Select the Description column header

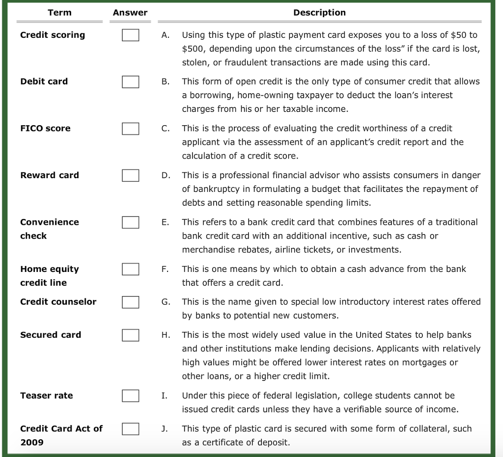click(x=320, y=12)
